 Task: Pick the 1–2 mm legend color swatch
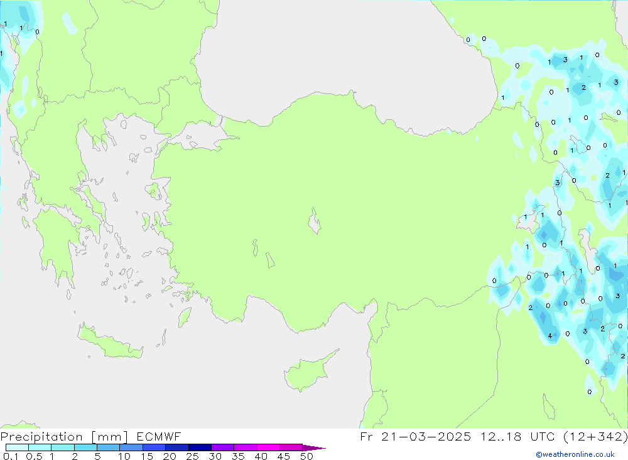[63, 447]
